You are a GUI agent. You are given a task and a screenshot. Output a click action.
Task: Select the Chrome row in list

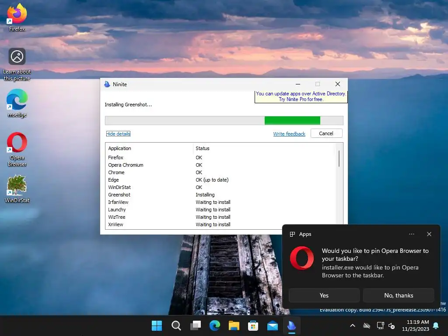[220, 172]
